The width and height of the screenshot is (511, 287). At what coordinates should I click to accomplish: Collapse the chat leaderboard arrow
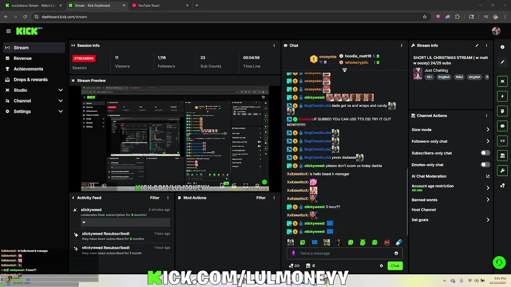(345, 70)
